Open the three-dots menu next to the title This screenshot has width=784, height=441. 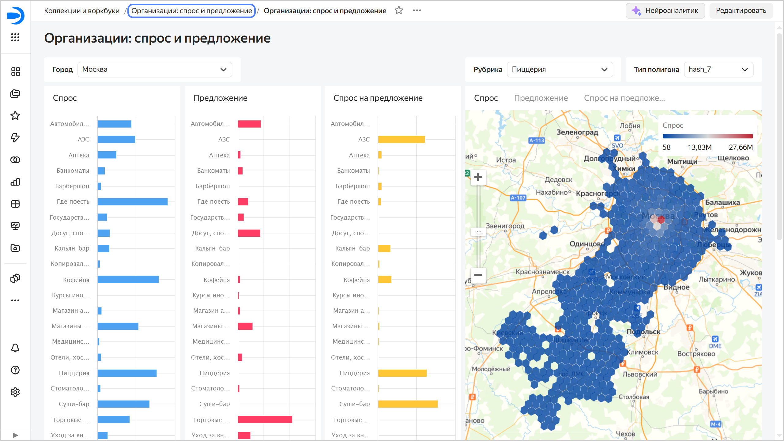(x=417, y=10)
